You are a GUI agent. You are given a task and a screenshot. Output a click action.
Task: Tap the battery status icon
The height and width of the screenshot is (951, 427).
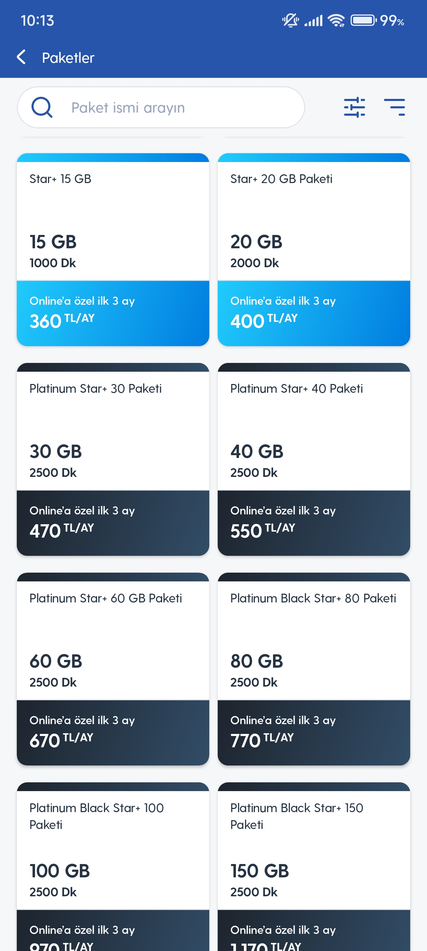[363, 20]
